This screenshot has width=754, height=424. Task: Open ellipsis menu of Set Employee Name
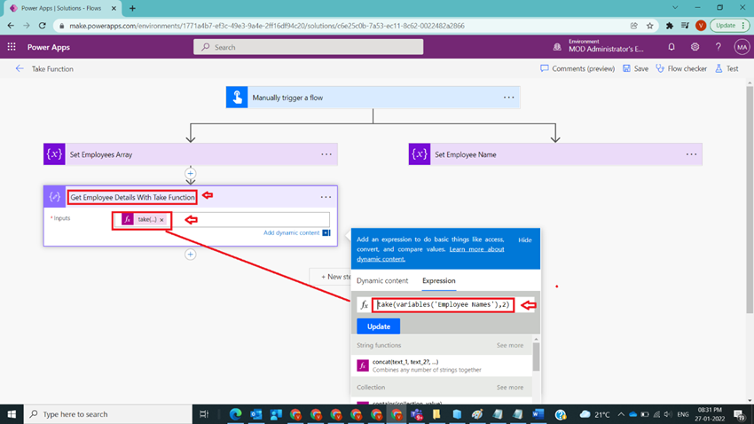692,154
